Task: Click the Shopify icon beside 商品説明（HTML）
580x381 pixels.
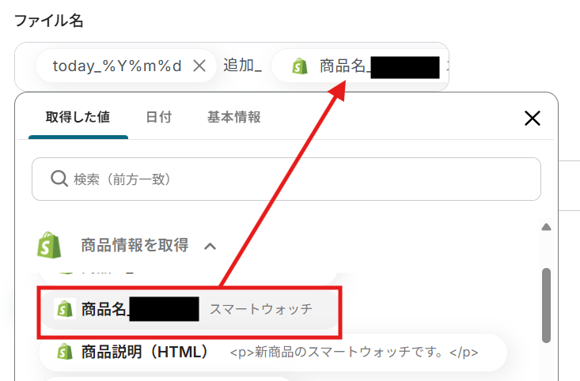Action: [x=65, y=352]
